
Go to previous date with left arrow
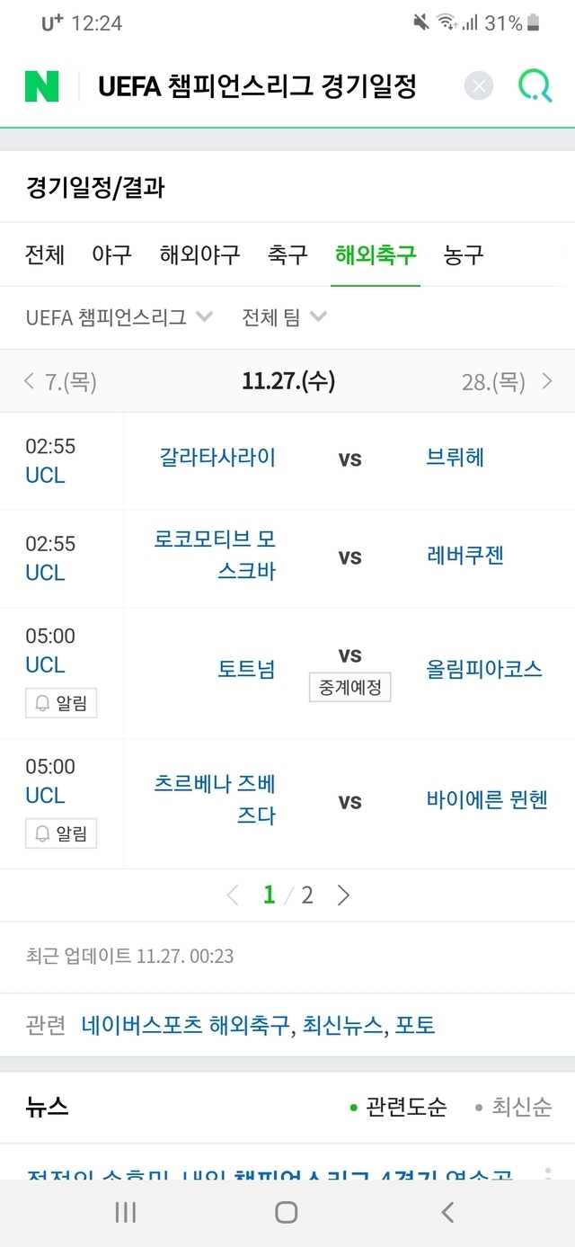tap(30, 381)
